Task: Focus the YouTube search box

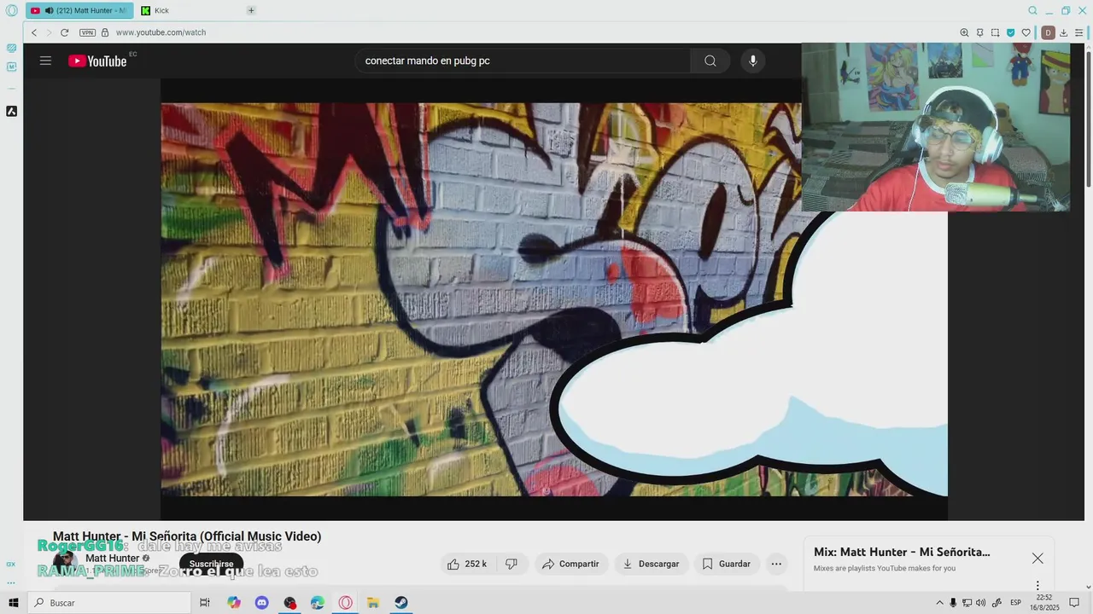Action: 523,61
